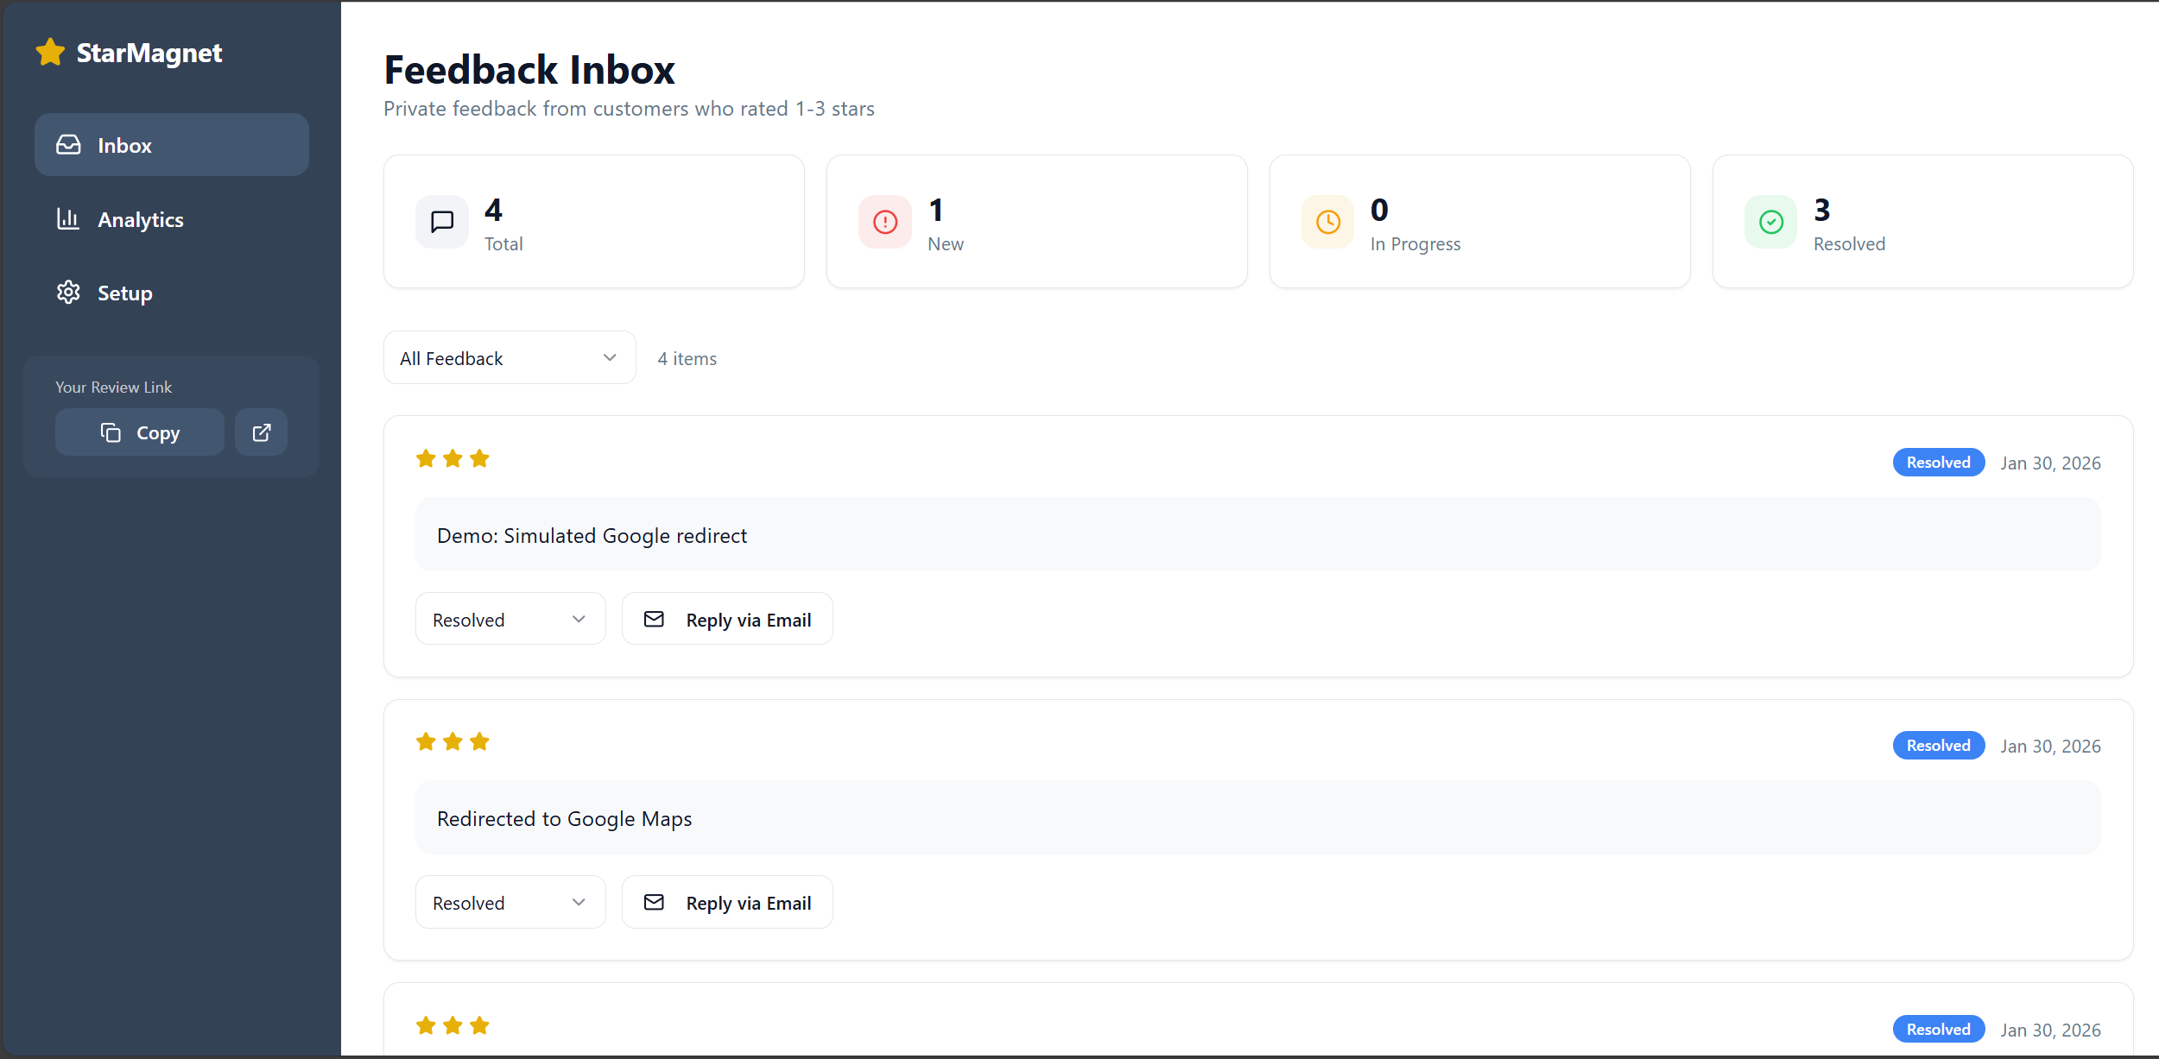Reply via Email to Demo feedback
The width and height of the screenshot is (2159, 1059).
[x=727, y=619]
